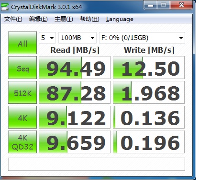The width and height of the screenshot is (199, 180).
Task: Click the 4K QD32 read result 9.659
Action: pyautogui.click(x=75, y=142)
